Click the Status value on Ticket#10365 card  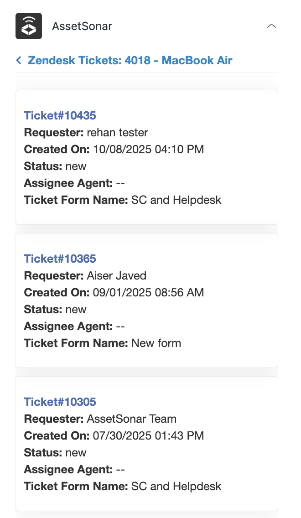tap(76, 310)
